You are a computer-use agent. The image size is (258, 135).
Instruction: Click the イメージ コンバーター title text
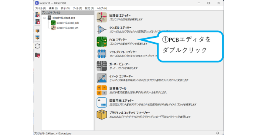(x=121, y=77)
